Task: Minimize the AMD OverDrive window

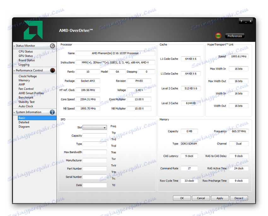Action: pyautogui.click(x=246, y=21)
